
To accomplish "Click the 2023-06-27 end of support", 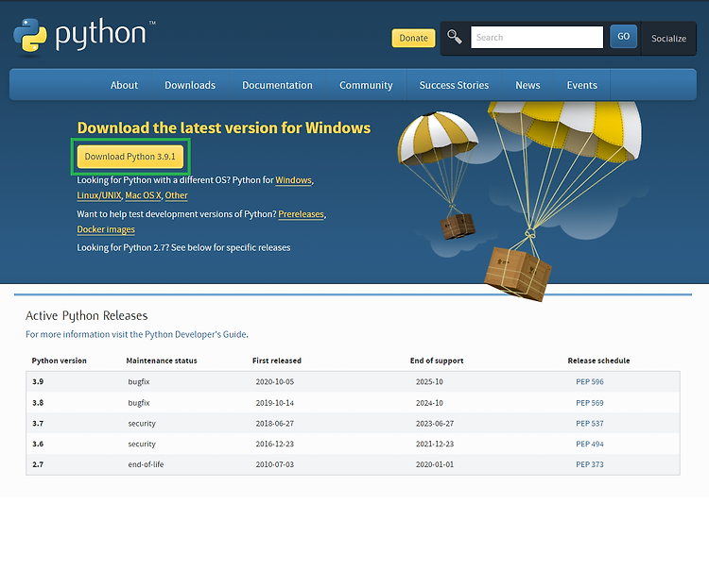I will [x=435, y=424].
